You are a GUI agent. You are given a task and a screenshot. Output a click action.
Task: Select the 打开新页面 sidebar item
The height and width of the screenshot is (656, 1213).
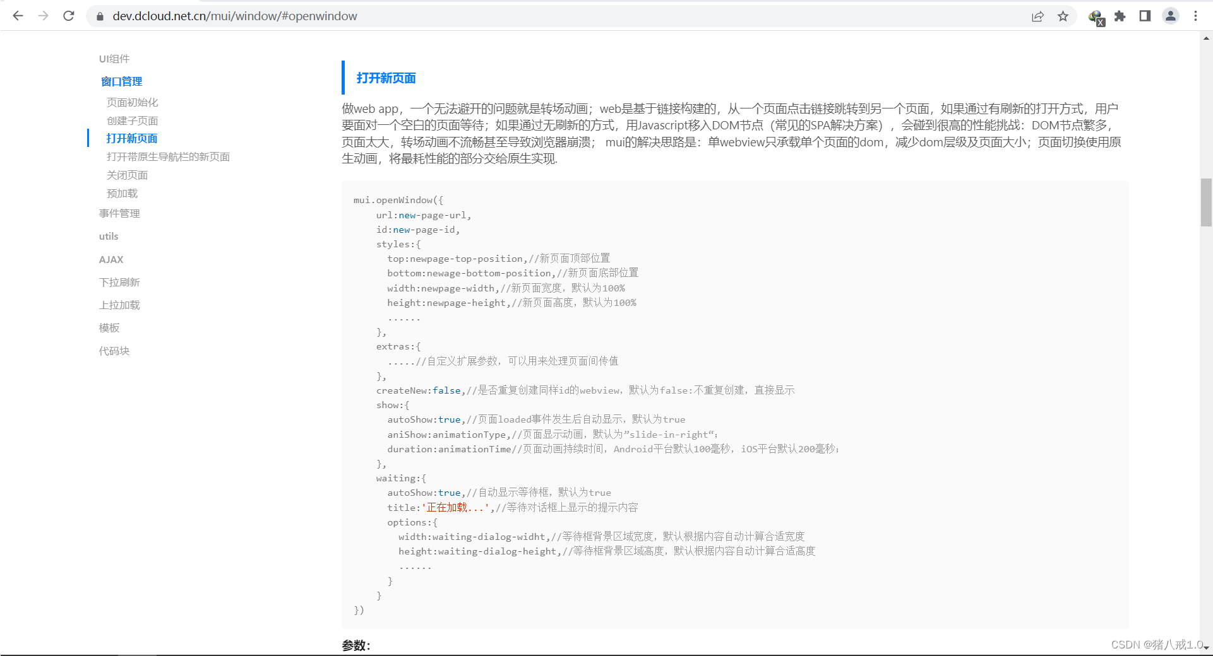(x=133, y=138)
